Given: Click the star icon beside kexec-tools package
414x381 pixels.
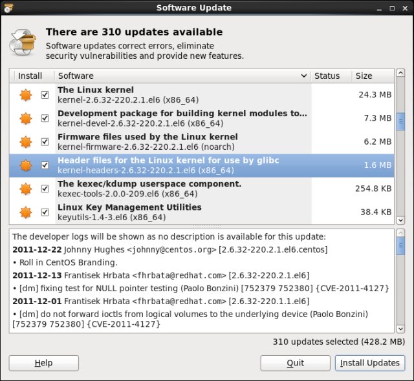Looking at the screenshot, I should click(26, 189).
